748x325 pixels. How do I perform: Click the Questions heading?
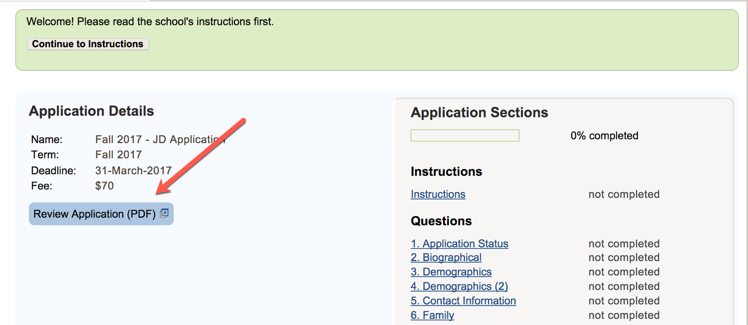(441, 221)
